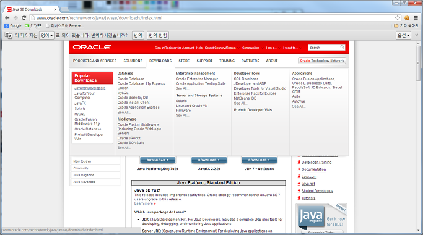Screen dimensions: 423x235
Task: Close the Java SE Downloads tab
Action: tap(55, 9)
